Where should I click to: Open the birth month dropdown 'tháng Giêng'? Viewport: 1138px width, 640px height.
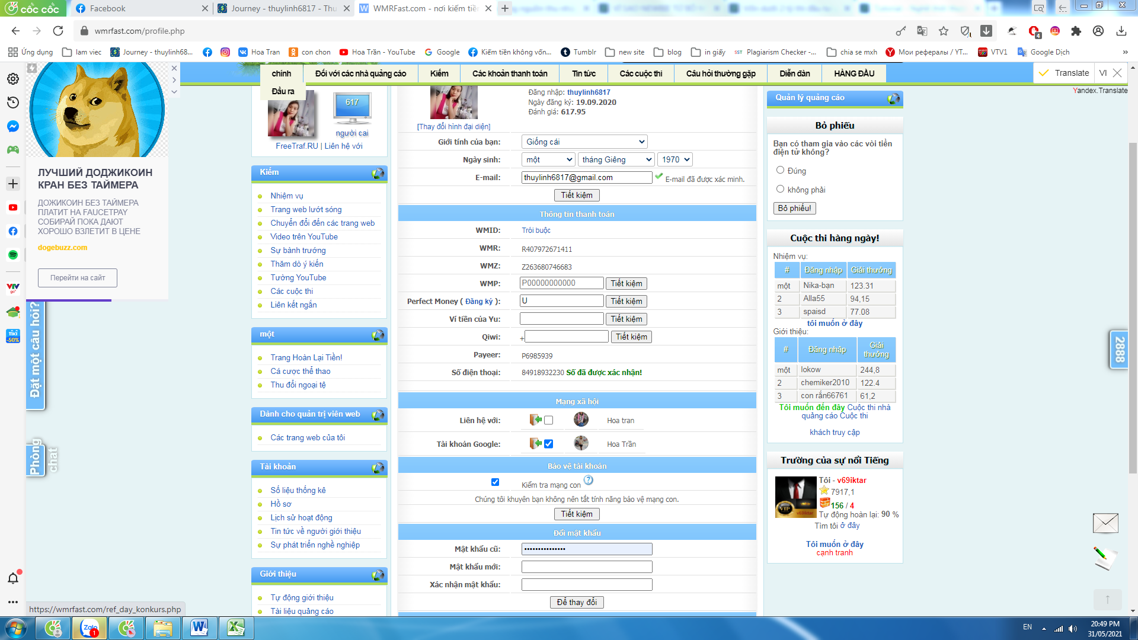pos(616,159)
